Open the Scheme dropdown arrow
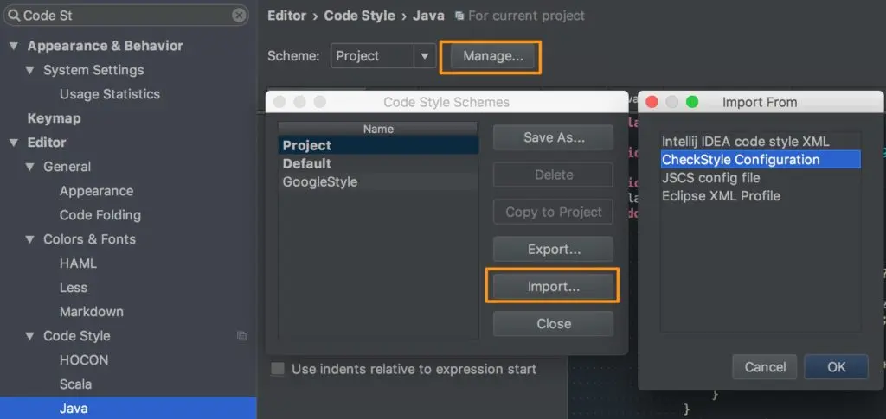The height and width of the screenshot is (419, 886). pos(424,56)
